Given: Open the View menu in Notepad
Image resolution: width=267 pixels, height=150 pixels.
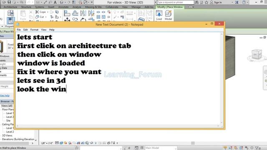Looking at the screenshot, I should pos(44,30).
